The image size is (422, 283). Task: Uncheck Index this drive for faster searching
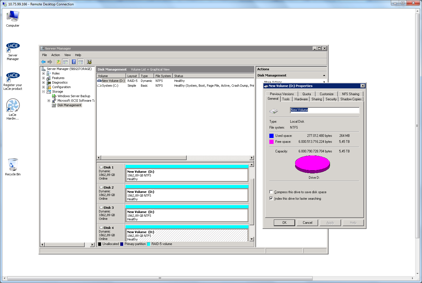271,199
